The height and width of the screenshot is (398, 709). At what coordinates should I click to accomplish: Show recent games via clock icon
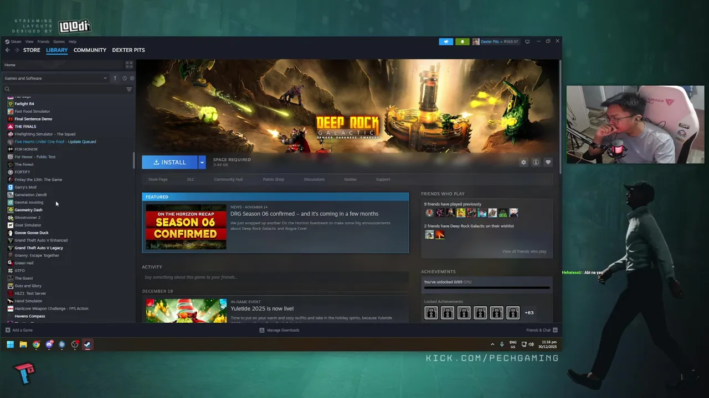coord(125,78)
